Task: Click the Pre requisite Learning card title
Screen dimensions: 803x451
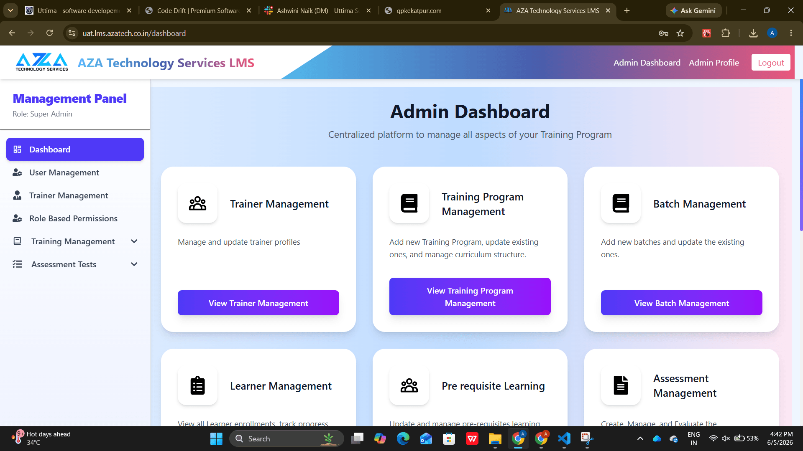Action: (493, 386)
